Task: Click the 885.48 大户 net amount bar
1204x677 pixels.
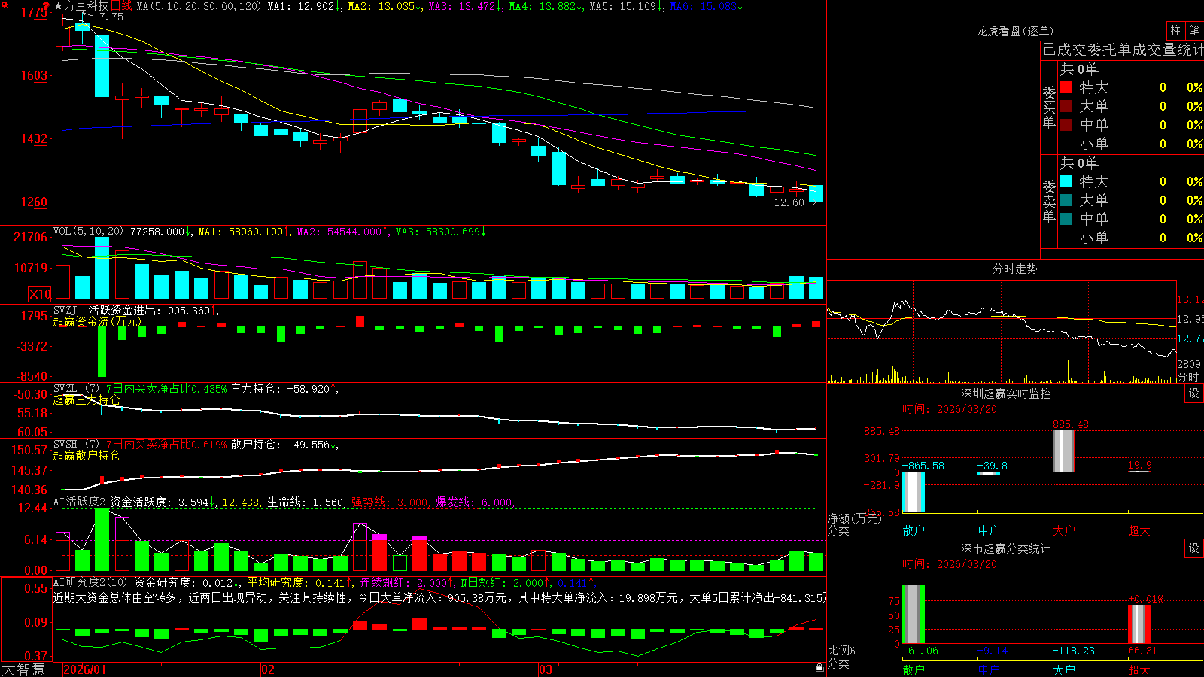Action: [x=1064, y=451]
